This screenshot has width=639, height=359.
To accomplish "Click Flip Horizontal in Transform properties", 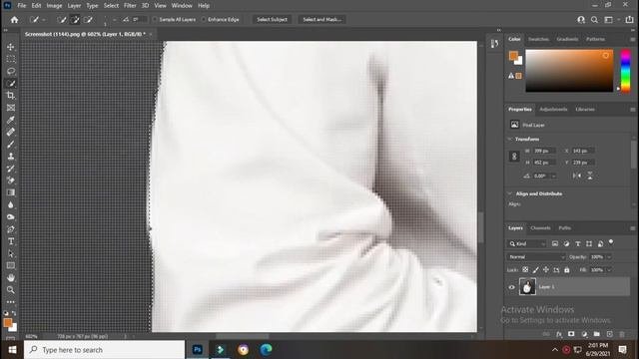I will pyautogui.click(x=577, y=176).
